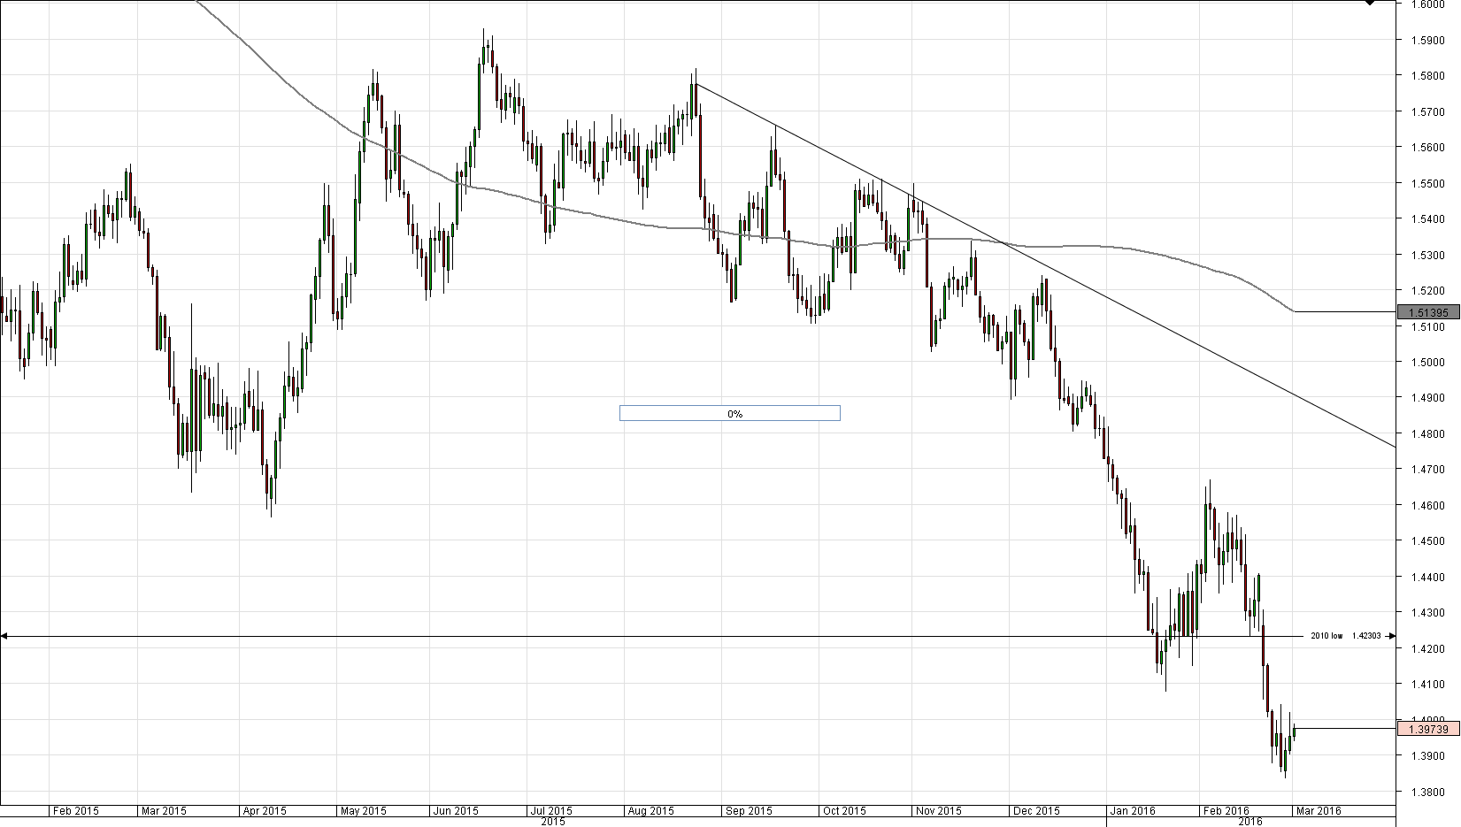Click the Sep 2015 time axis label
1461x827 pixels.
pyautogui.click(x=748, y=811)
